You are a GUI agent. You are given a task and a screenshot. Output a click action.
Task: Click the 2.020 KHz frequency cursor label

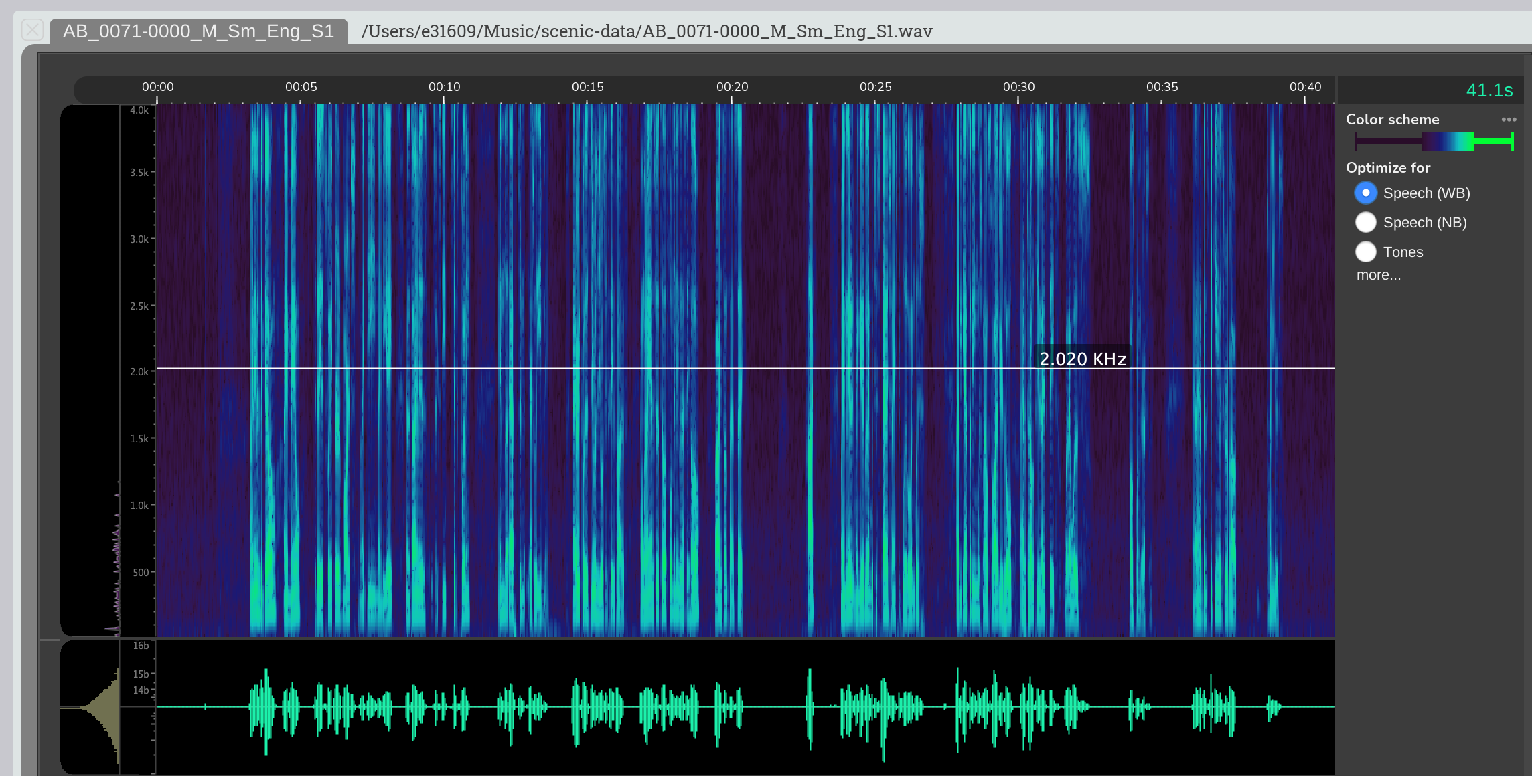1083,359
